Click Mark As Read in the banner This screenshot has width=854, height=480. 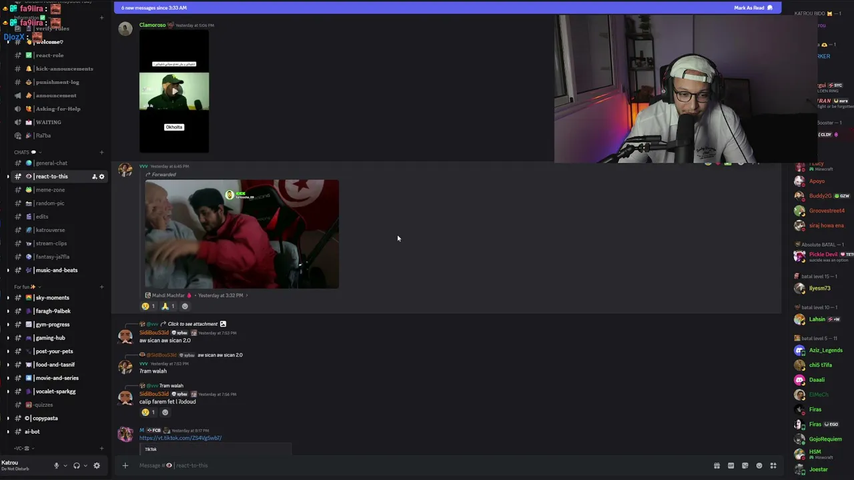pos(753,8)
